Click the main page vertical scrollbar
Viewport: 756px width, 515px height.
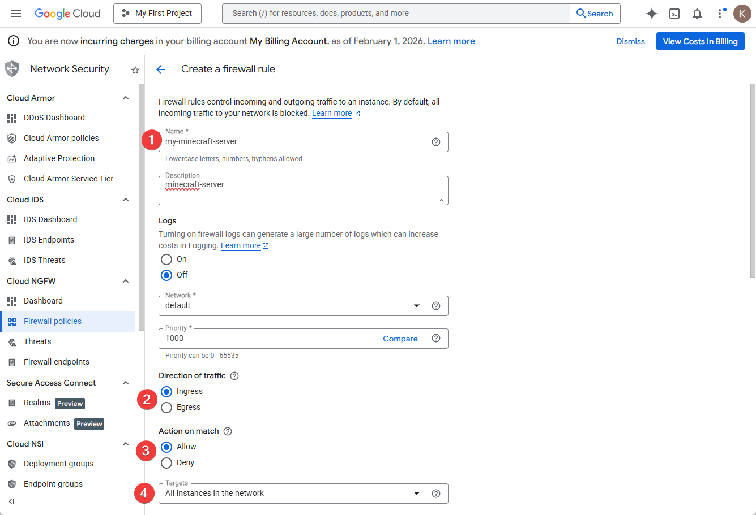pyautogui.click(x=753, y=181)
